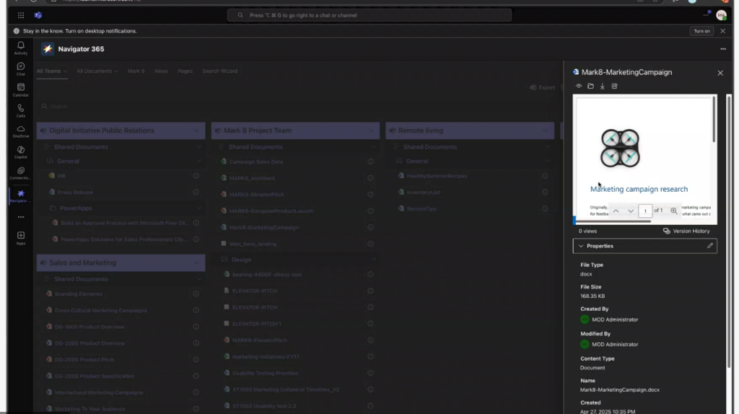Open Cross Cultural Marketing Campaigns document
This screenshot has height=414, width=739.
101,310
